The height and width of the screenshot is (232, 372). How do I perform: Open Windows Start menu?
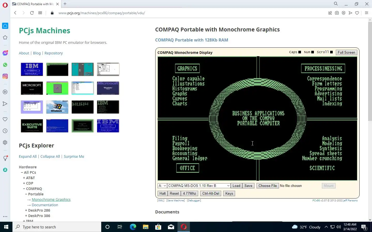(x=6, y=227)
